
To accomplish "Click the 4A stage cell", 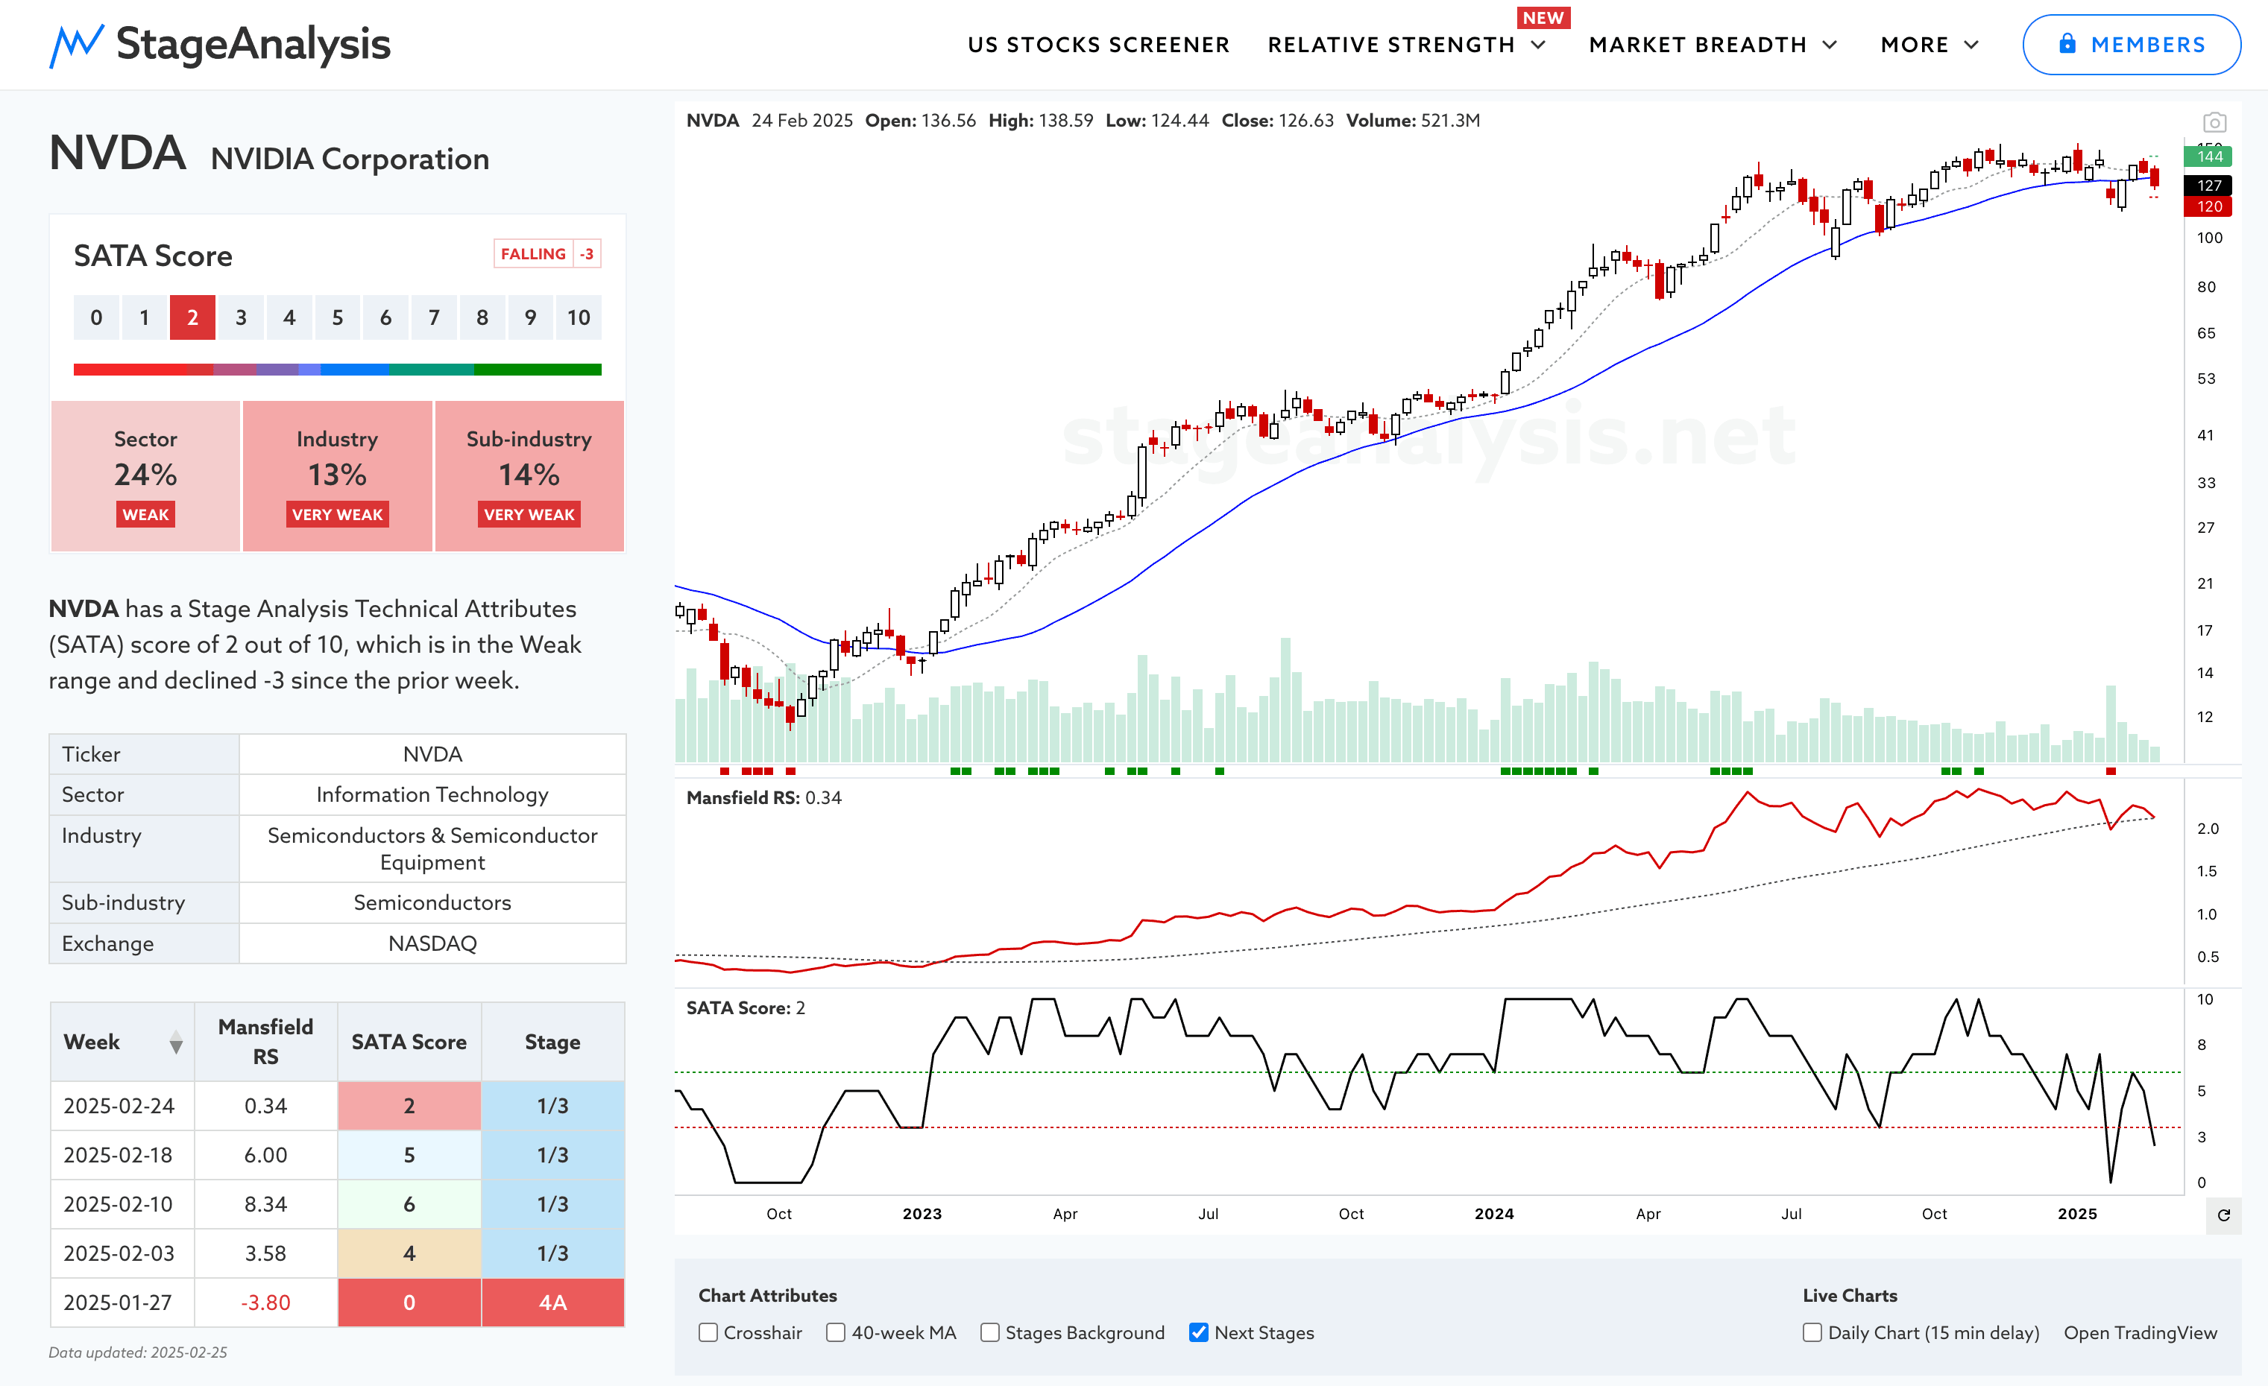I will [552, 1303].
